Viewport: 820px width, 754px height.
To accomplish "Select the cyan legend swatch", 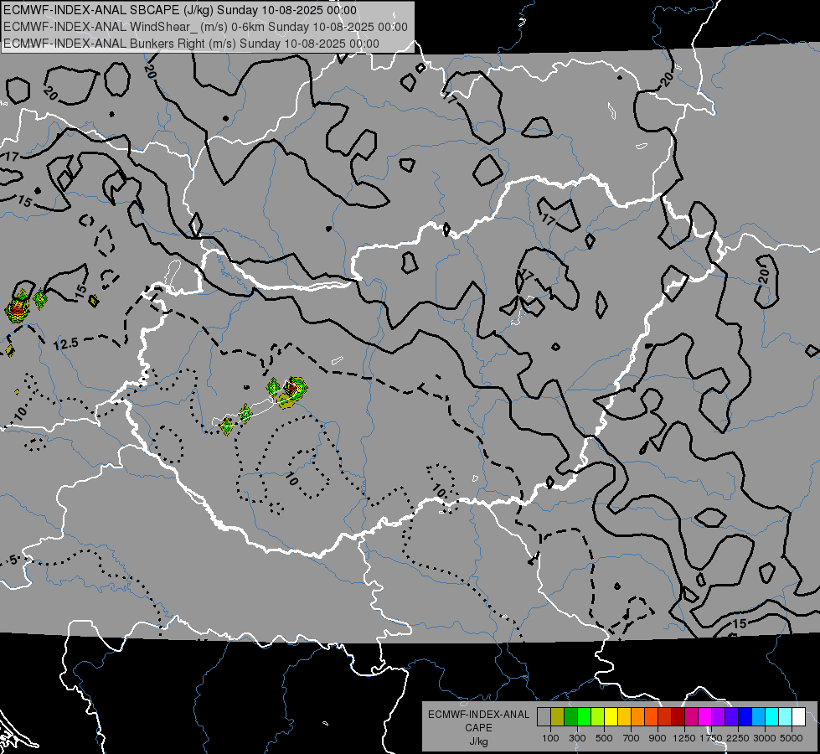I will pos(772,716).
